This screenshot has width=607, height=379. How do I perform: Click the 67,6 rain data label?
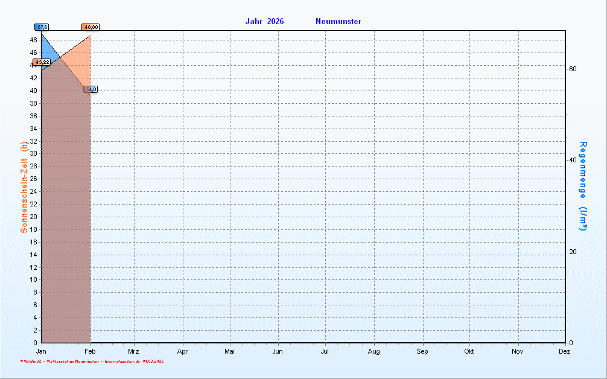click(42, 27)
